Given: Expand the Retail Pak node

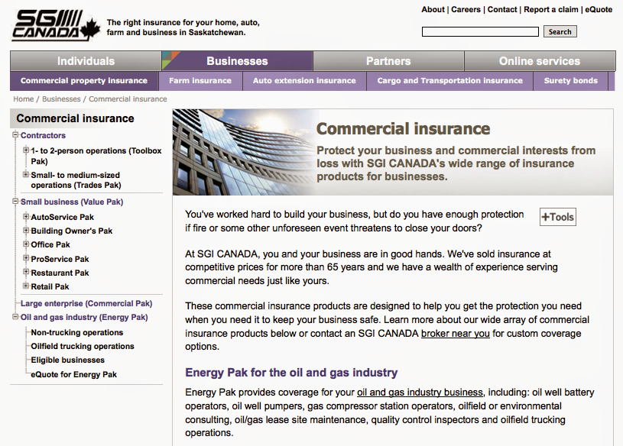Looking at the screenshot, I should pos(26,286).
